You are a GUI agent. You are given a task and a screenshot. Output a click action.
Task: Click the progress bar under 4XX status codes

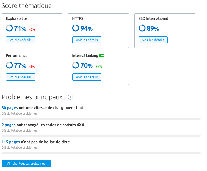click(101, 136)
